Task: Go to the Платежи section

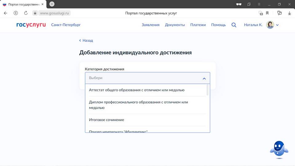Action: pyautogui.click(x=198, y=25)
